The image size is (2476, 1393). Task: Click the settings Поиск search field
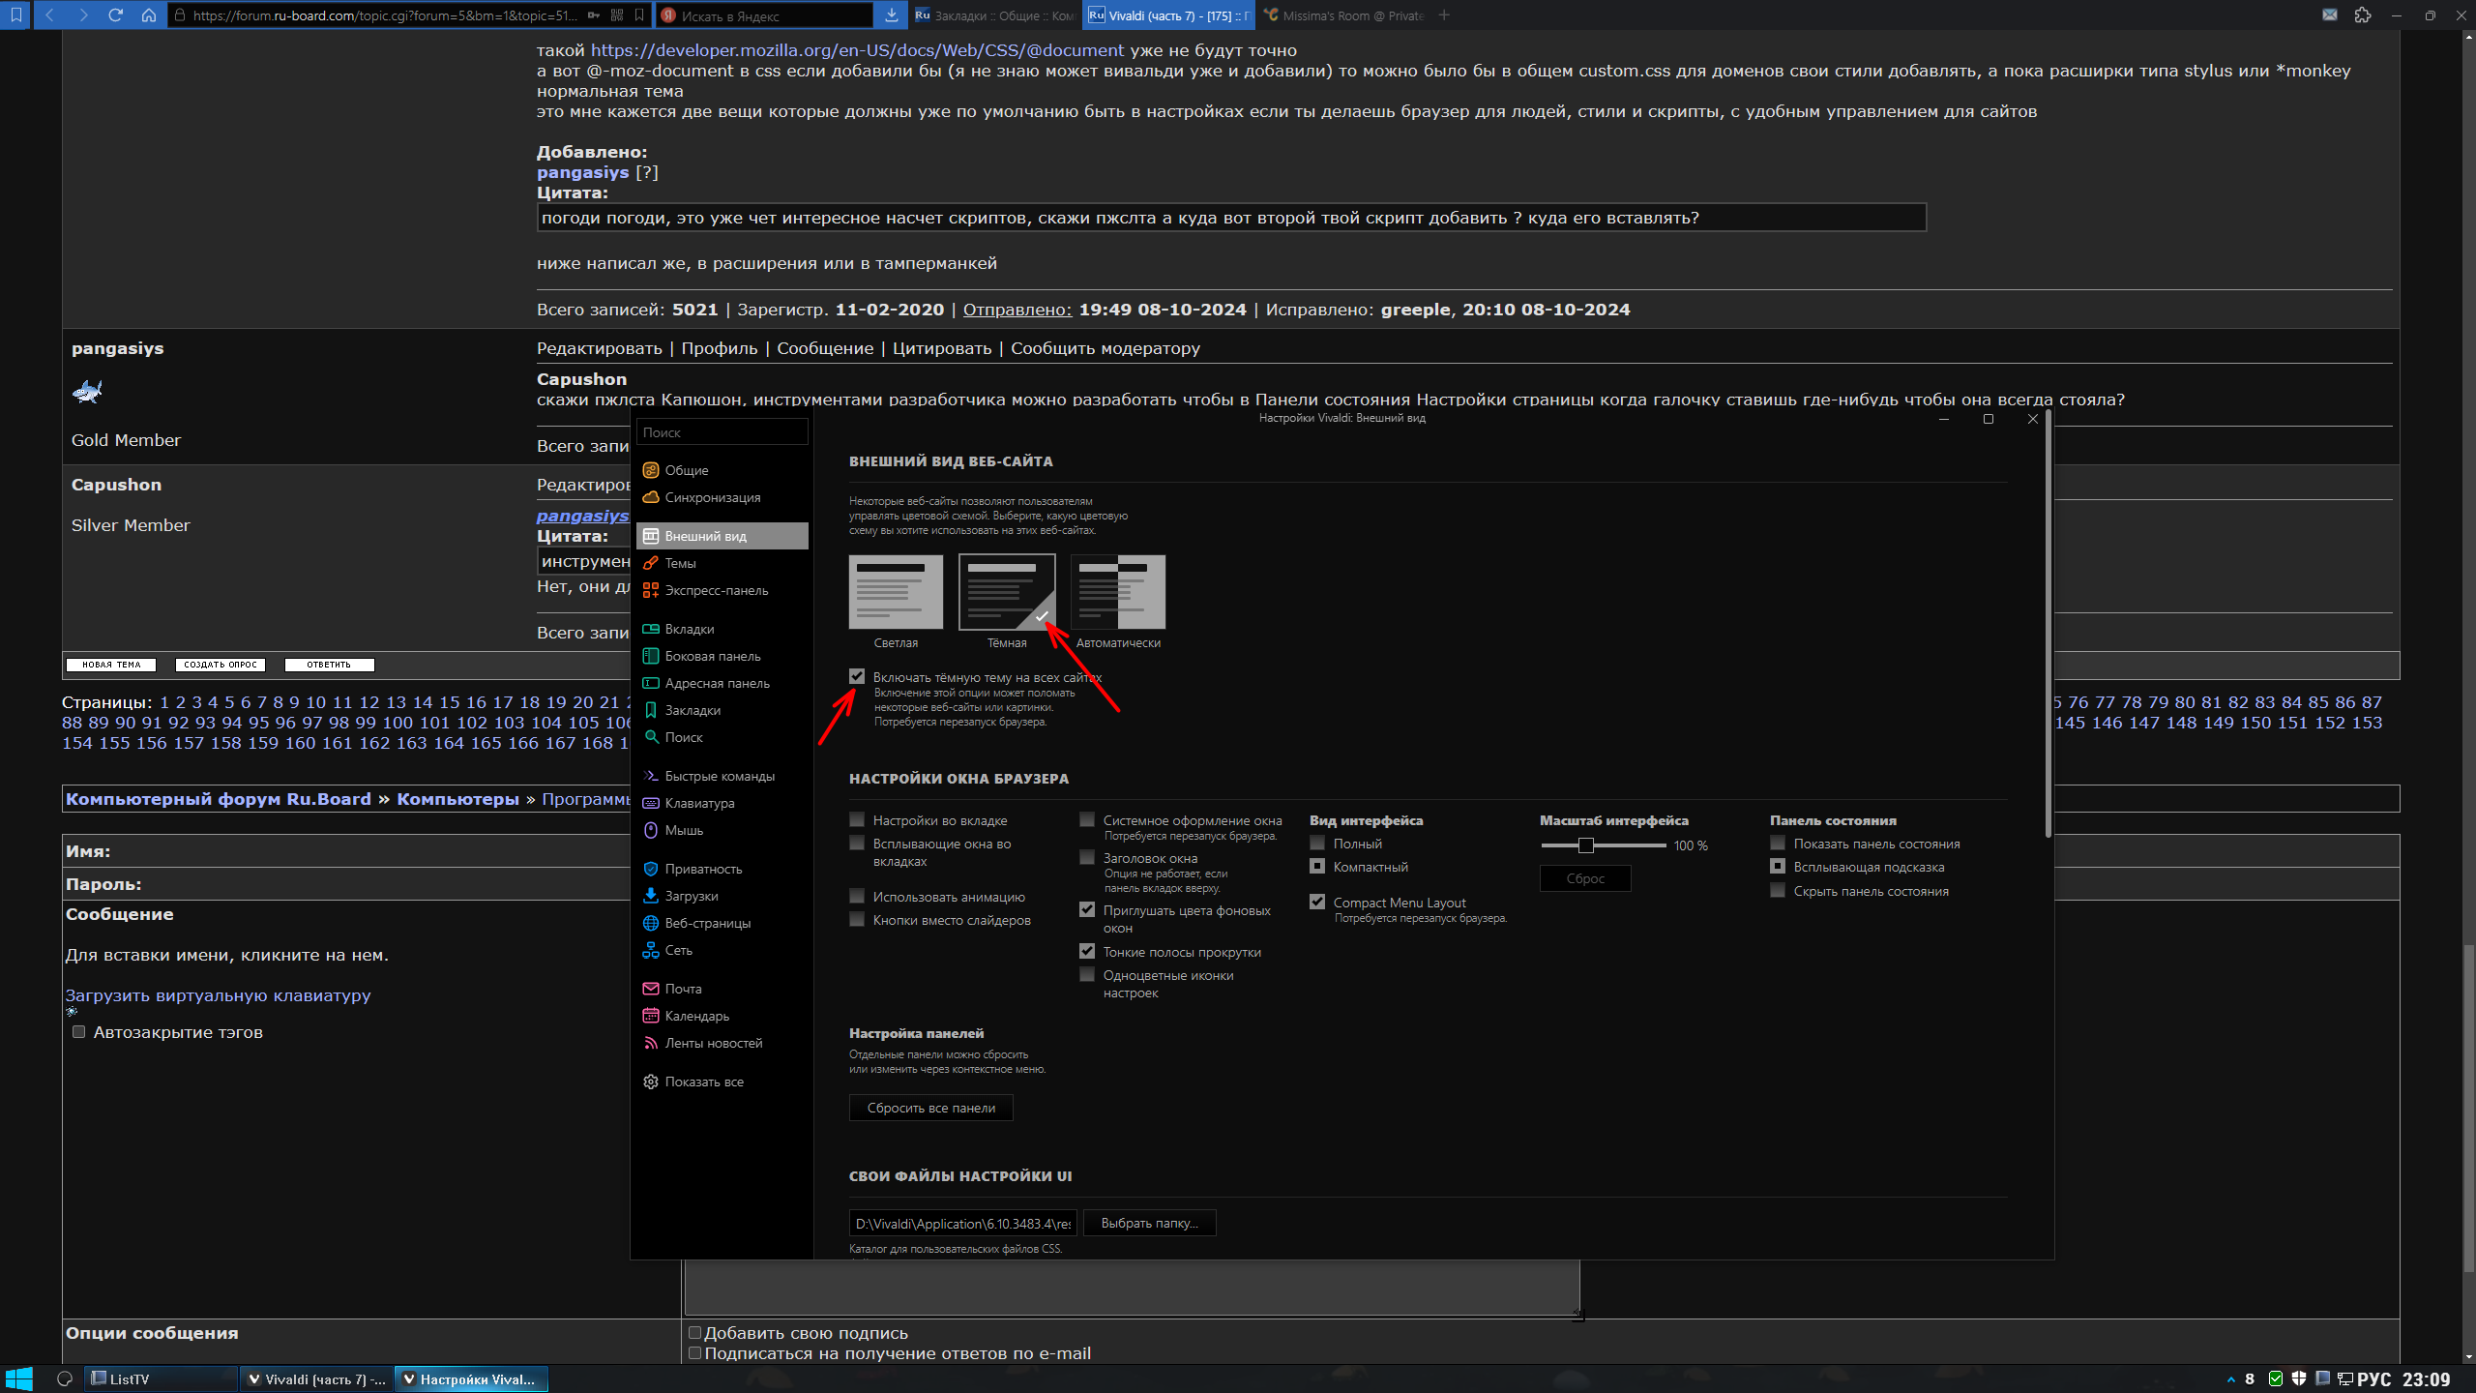[722, 432]
